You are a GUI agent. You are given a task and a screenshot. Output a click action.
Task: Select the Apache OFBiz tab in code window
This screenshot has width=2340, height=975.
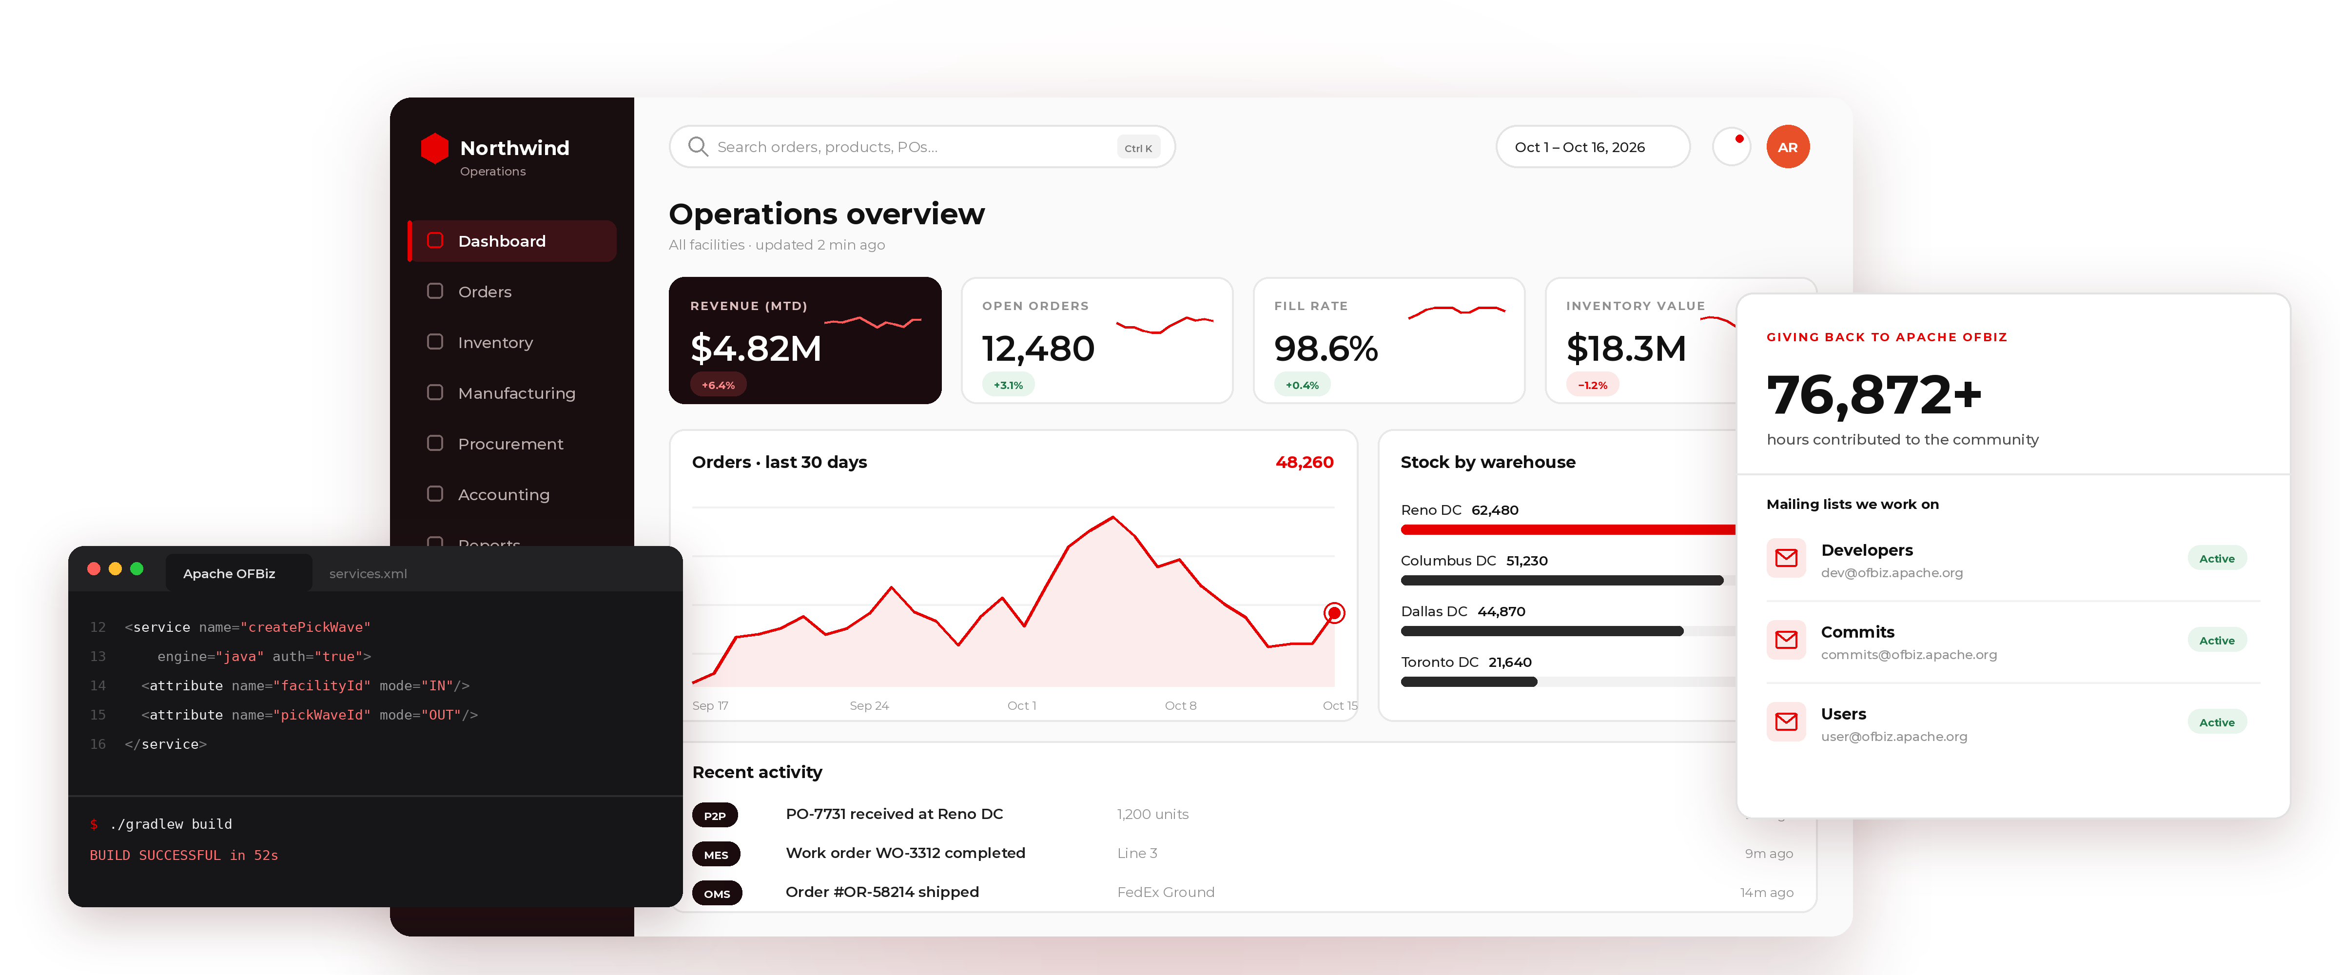pyautogui.click(x=238, y=573)
